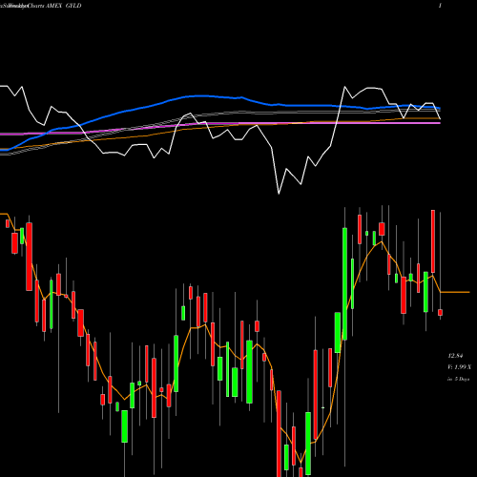This screenshot has width=477, height=477.
Task: Click the 'in 5 Days' label
Action: (459, 379)
